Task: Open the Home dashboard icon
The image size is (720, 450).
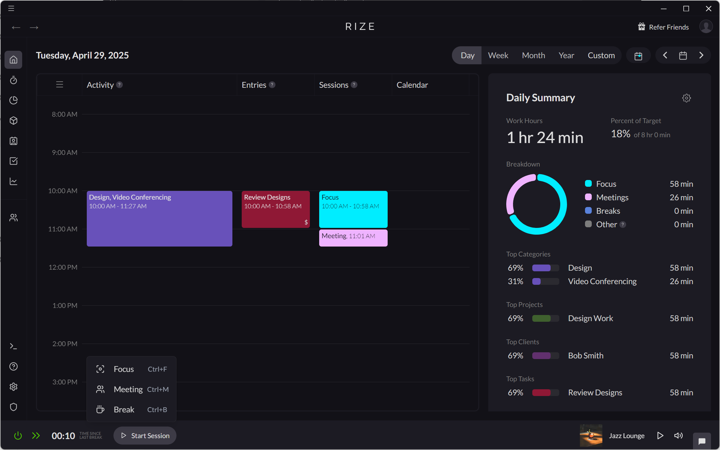Action: click(x=14, y=60)
